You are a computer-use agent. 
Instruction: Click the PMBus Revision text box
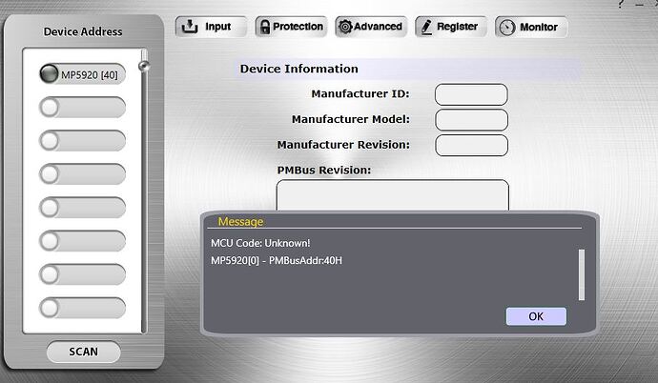click(x=392, y=195)
